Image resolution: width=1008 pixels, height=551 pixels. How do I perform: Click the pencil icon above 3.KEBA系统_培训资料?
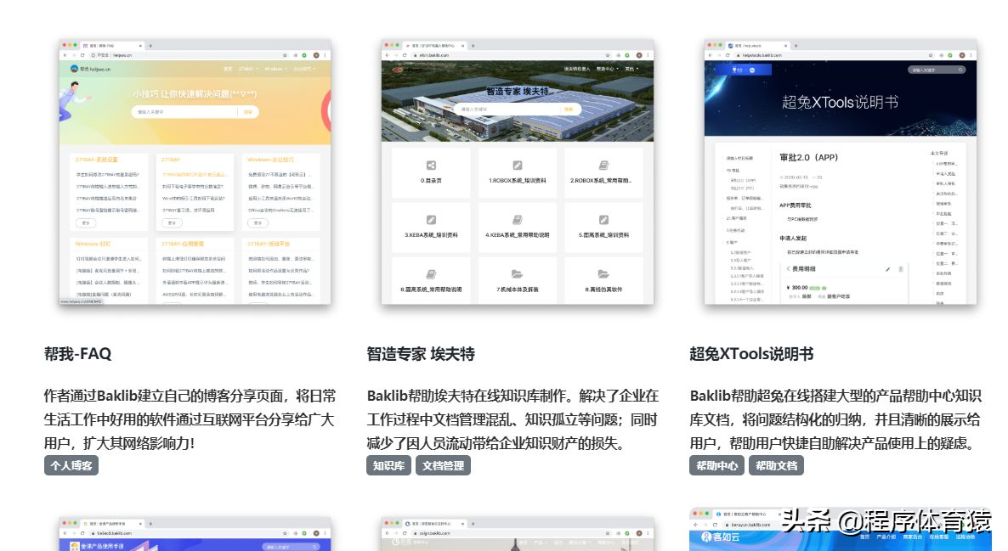[432, 220]
